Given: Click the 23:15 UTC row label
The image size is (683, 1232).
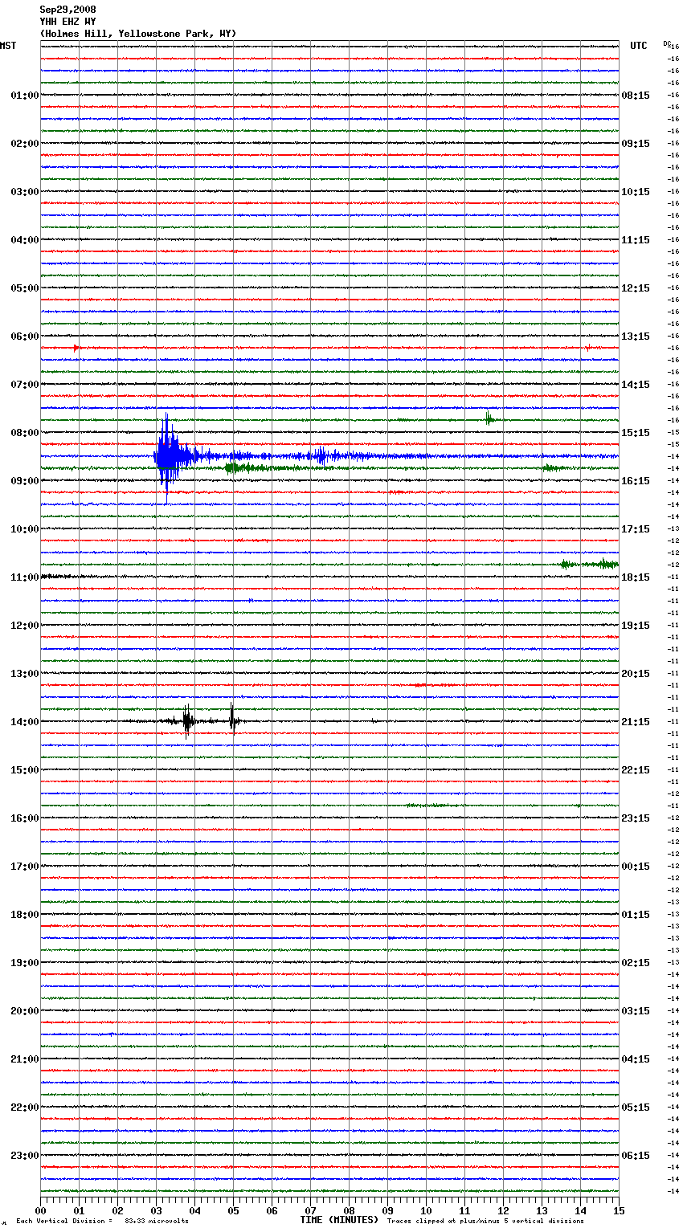Looking at the screenshot, I should (636, 818).
